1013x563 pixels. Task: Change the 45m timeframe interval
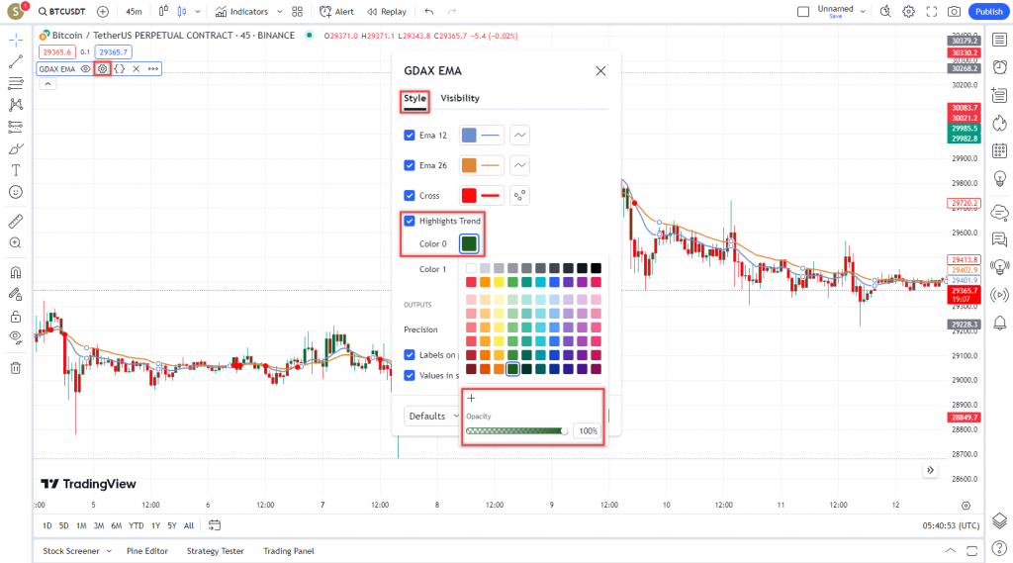[x=134, y=12]
